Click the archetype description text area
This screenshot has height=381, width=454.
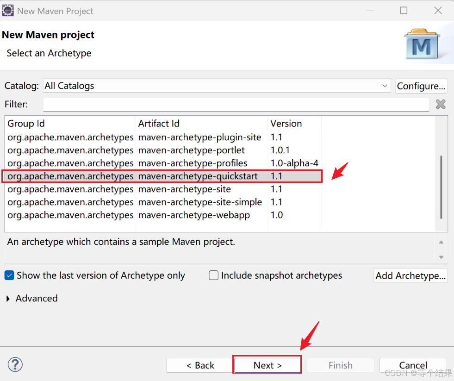tap(219, 249)
